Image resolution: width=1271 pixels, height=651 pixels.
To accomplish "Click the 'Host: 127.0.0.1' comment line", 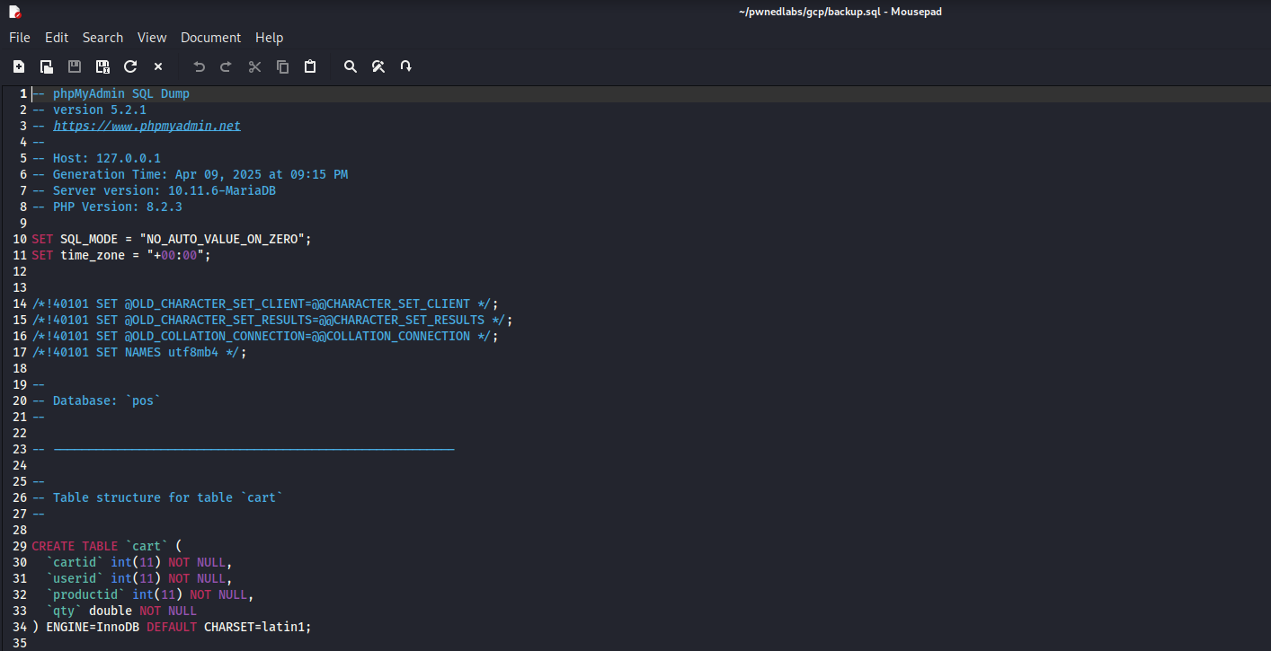I will click(x=96, y=158).
